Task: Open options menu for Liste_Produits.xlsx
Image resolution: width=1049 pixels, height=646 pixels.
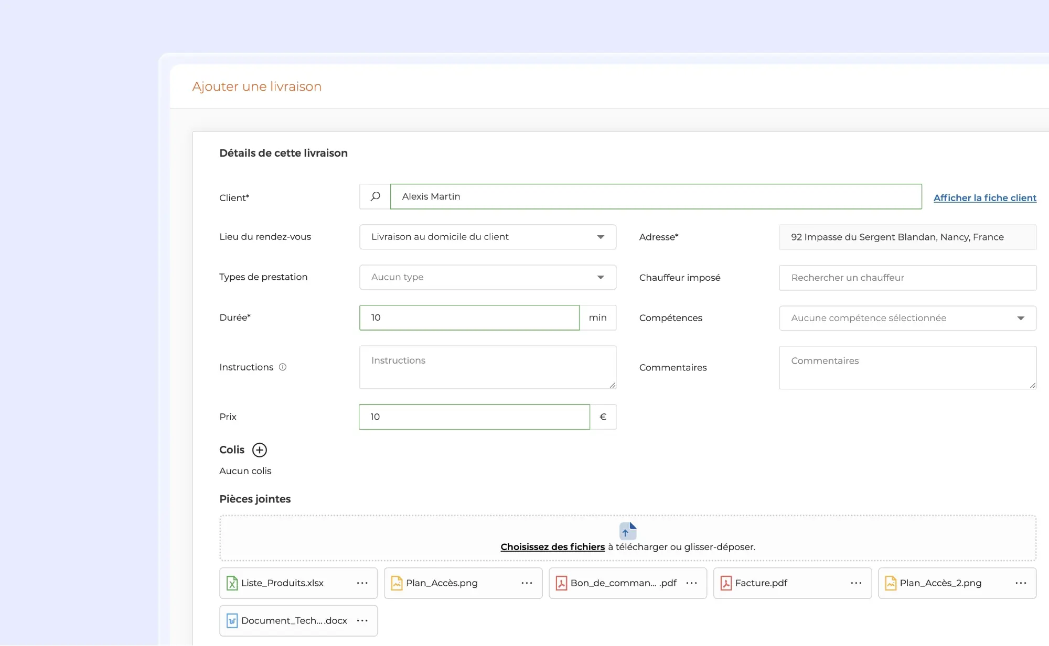Action: coord(362,583)
